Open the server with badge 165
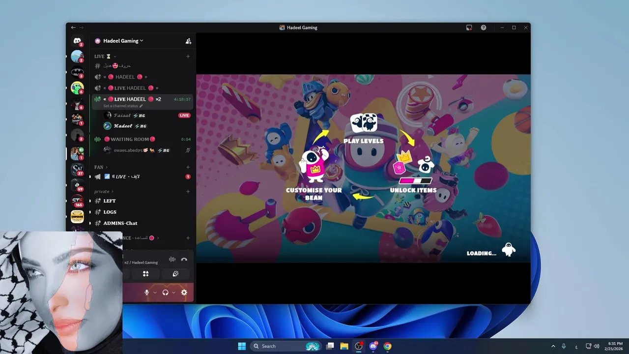 77,201
